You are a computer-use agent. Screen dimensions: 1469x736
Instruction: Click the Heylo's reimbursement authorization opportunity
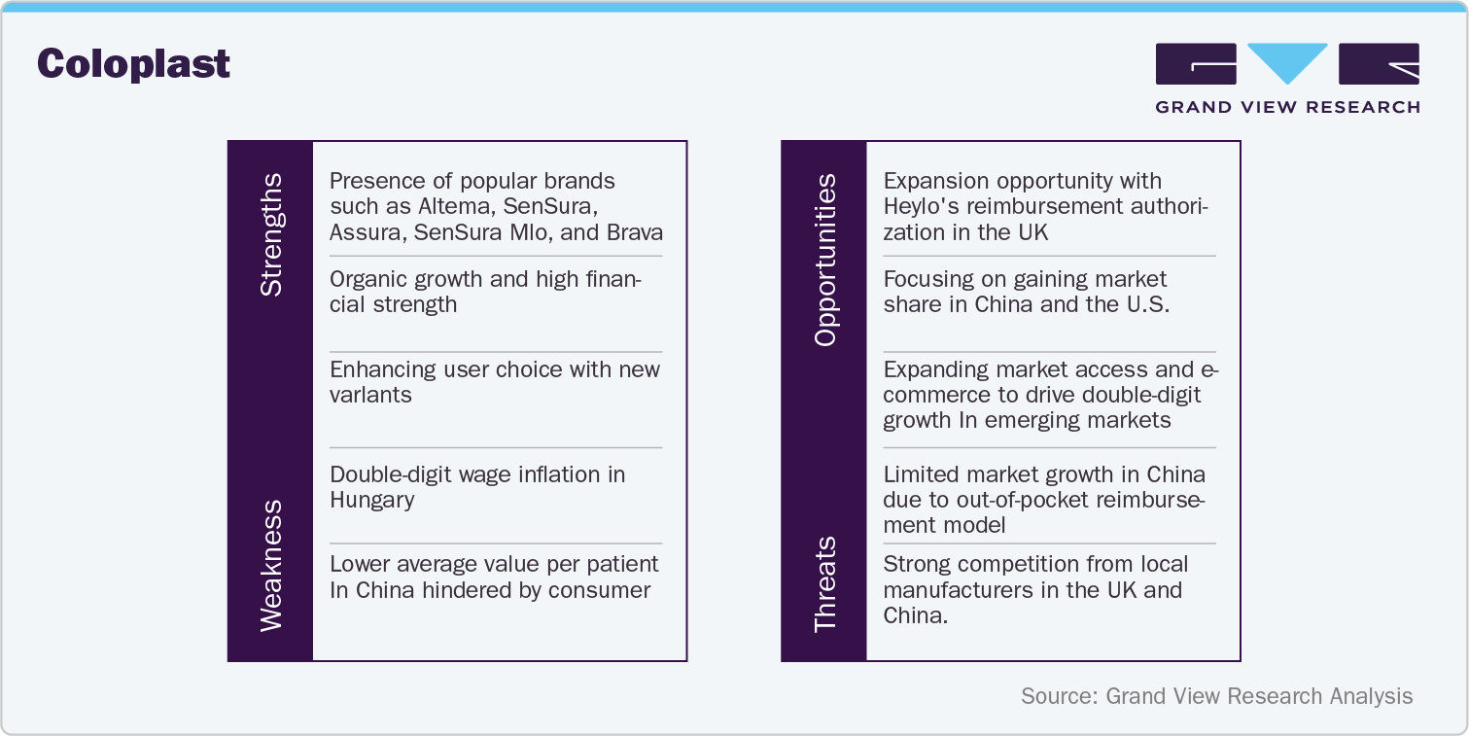[1045, 206]
